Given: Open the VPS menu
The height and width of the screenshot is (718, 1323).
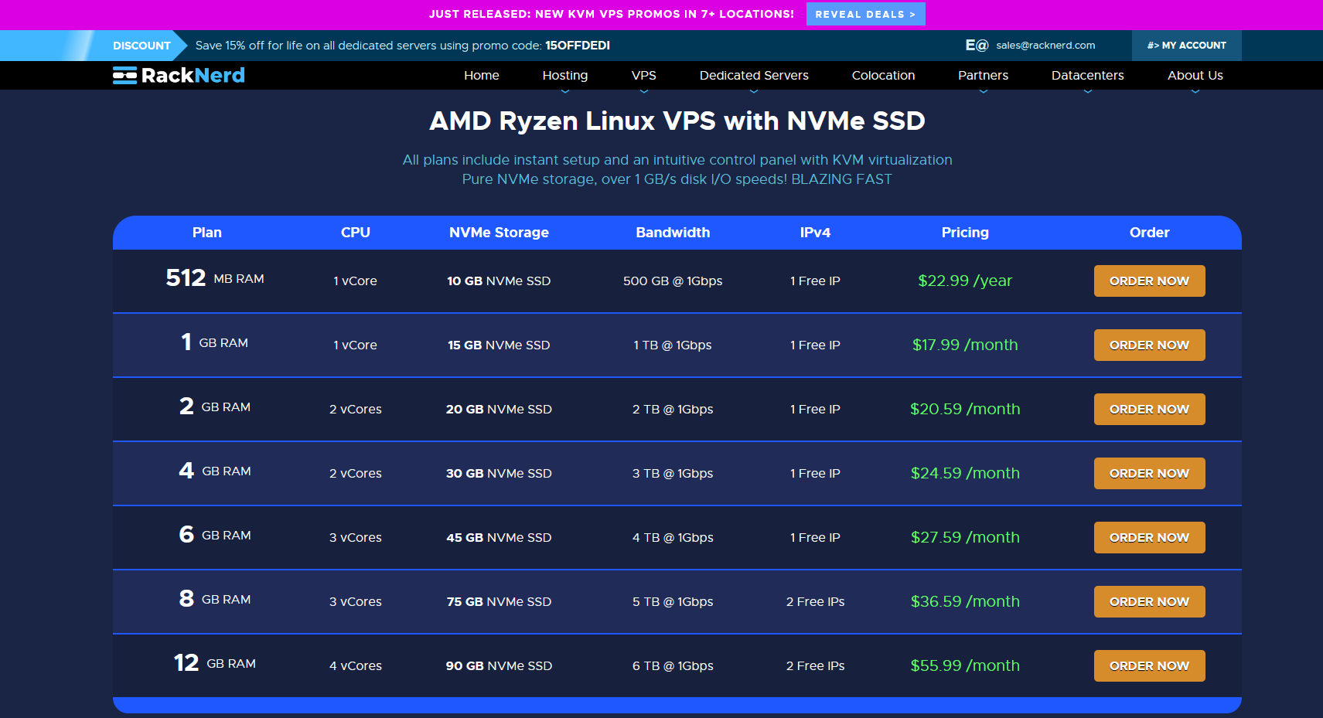Looking at the screenshot, I should tap(644, 75).
